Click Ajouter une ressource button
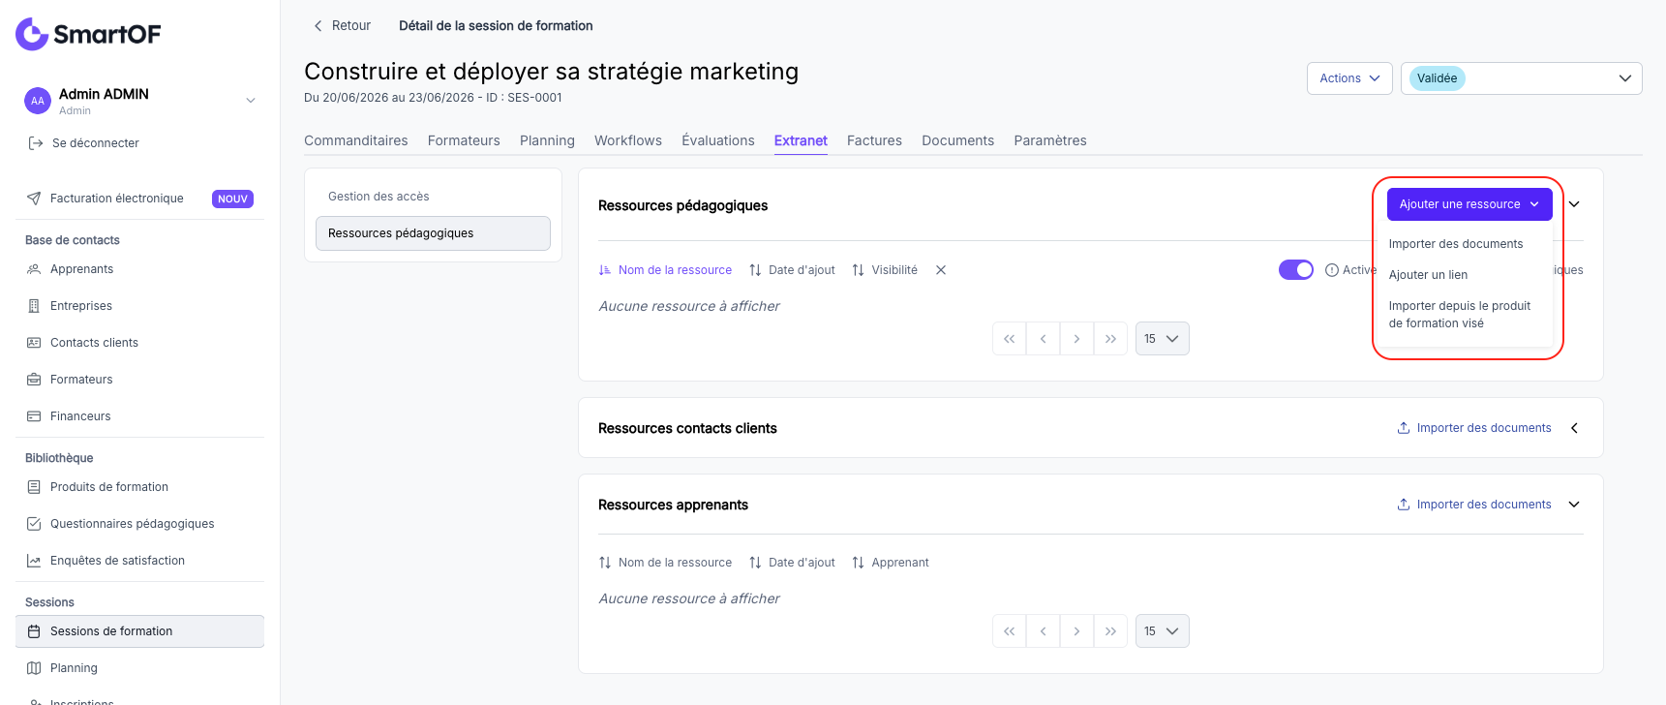1666x705 pixels. (x=1469, y=204)
